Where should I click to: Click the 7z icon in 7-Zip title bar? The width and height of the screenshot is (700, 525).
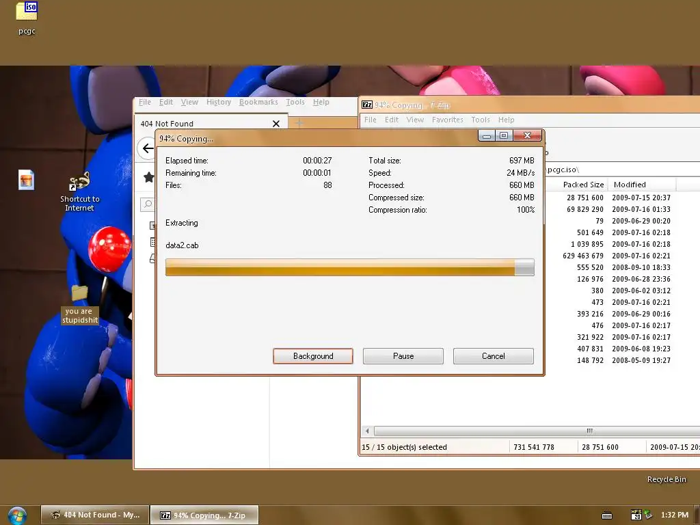click(x=367, y=105)
